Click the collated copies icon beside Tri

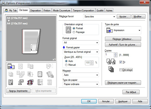click(x=111, y=61)
